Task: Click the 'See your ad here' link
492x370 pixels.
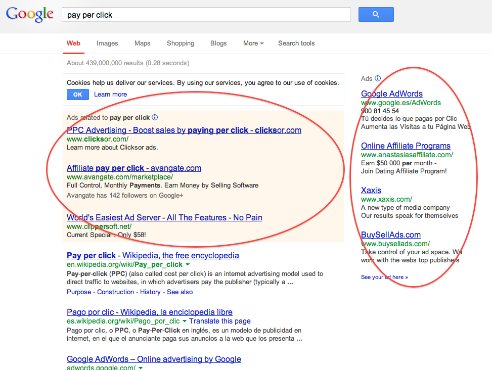Action: click(384, 277)
